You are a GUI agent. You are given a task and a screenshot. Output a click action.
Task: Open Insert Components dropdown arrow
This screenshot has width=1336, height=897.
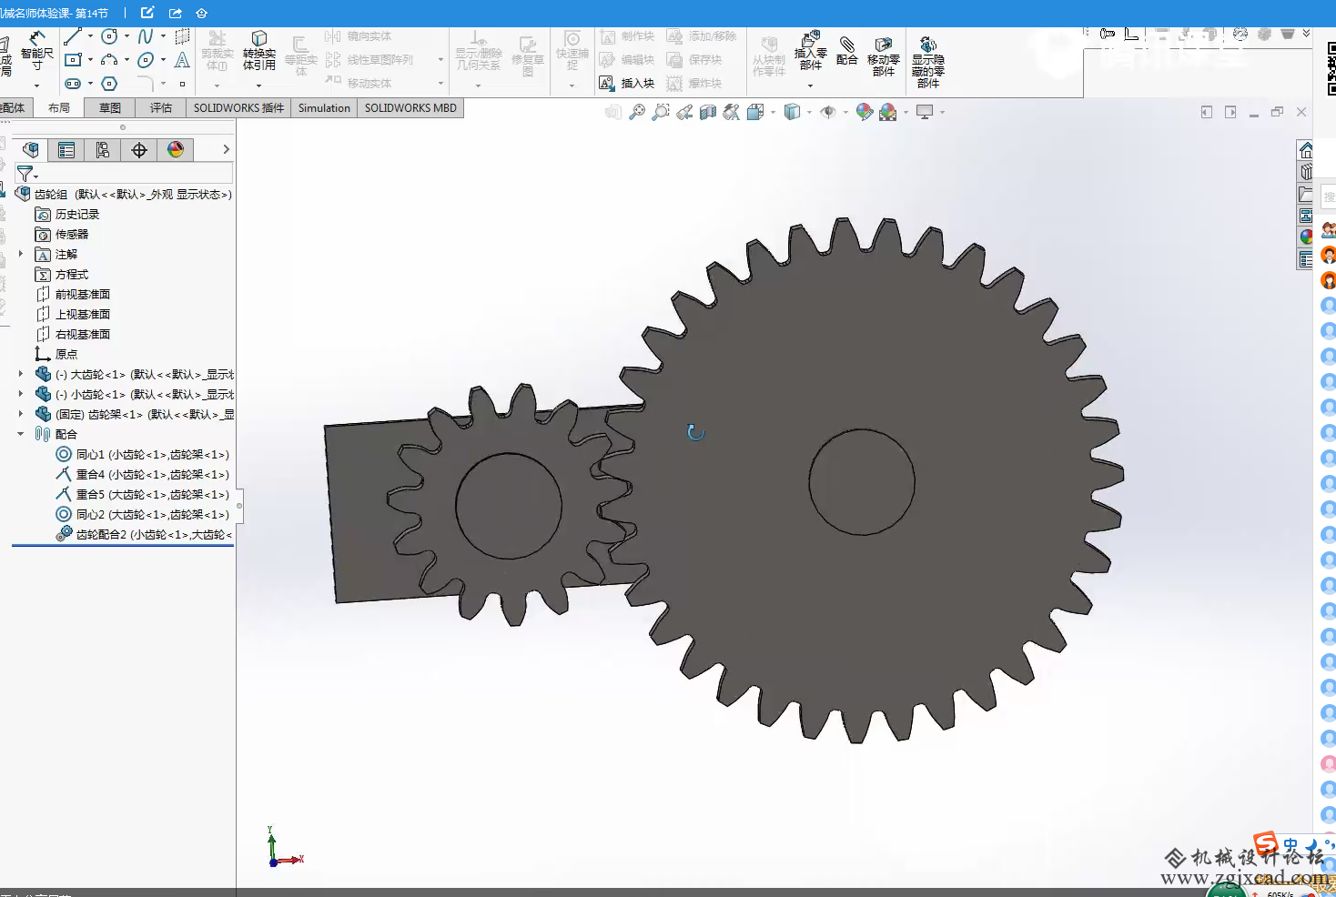point(810,86)
